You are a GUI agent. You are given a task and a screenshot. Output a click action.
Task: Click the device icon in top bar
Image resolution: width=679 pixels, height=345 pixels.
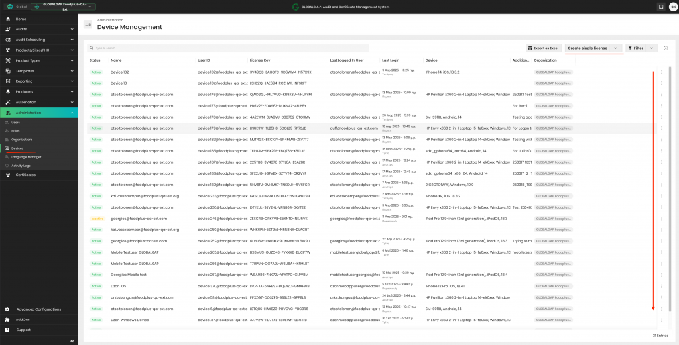tap(660, 7)
